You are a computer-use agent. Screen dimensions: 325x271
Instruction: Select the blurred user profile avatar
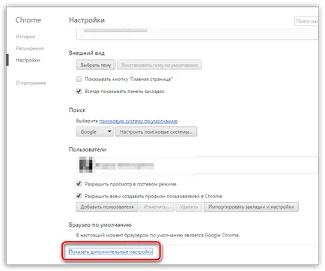tap(86, 164)
